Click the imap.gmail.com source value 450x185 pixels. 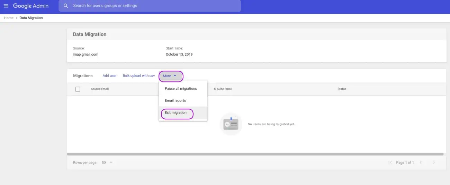tap(85, 55)
